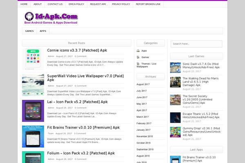Screen dimensions: 245x163
Task: Open the Request APK page
Action: click(98, 4)
